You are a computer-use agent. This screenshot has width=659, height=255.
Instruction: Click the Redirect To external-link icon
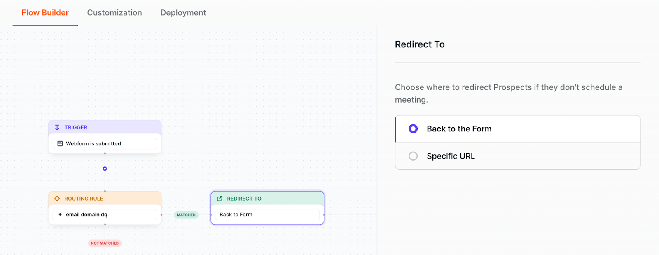[x=220, y=199]
